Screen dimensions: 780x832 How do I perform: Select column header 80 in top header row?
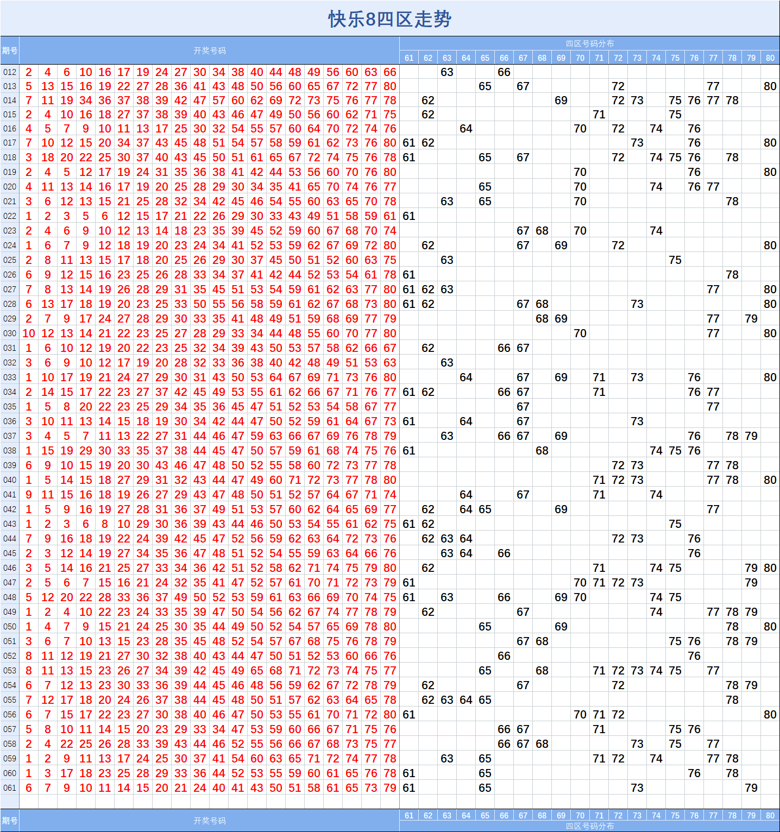(x=770, y=58)
